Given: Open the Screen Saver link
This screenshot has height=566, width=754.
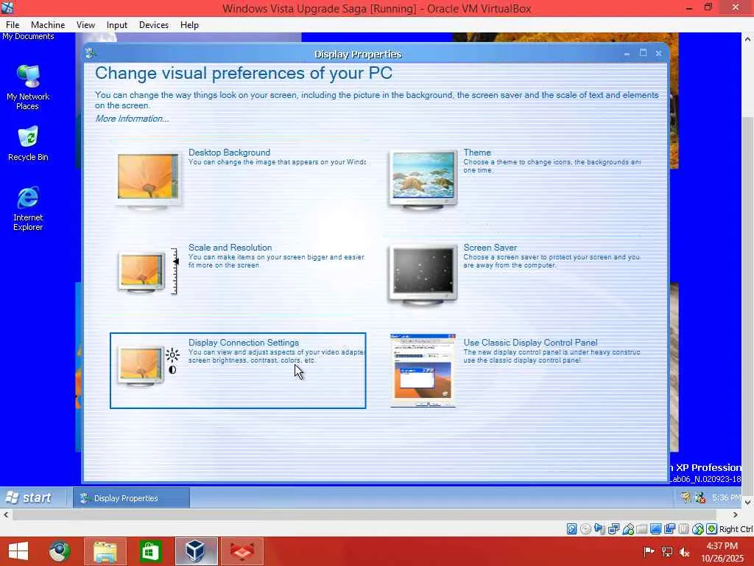Looking at the screenshot, I should [490, 248].
